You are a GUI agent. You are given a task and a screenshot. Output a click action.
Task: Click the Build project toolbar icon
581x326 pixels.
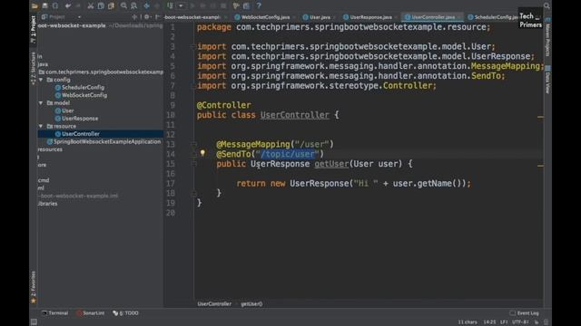pyautogui.click(x=170, y=6)
